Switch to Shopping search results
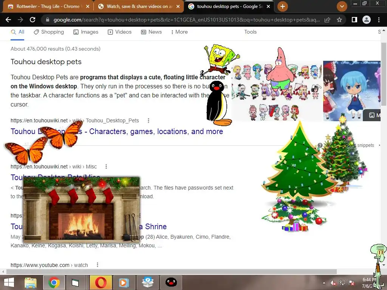The image size is (387, 290). (49, 32)
